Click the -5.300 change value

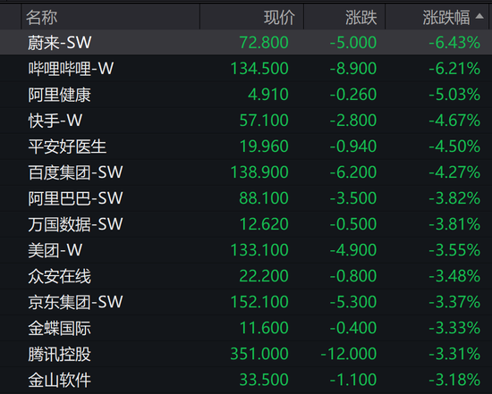[x=353, y=302]
